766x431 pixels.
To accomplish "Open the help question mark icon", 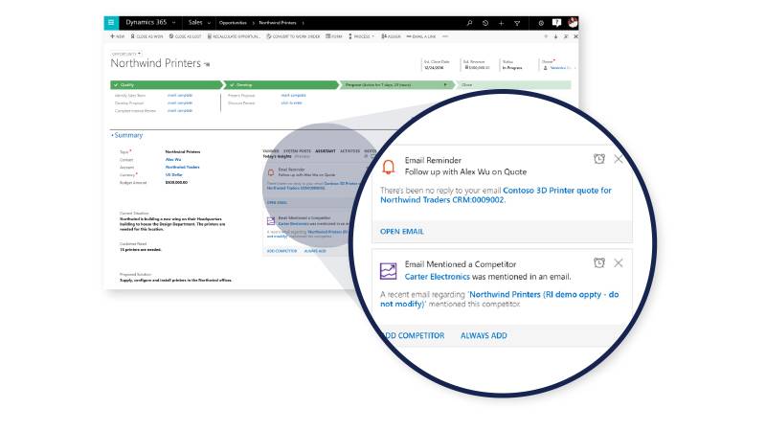I will pos(556,22).
